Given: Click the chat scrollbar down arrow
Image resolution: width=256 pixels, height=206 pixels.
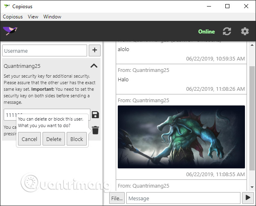Looking at the screenshot, I should pos(252,187).
